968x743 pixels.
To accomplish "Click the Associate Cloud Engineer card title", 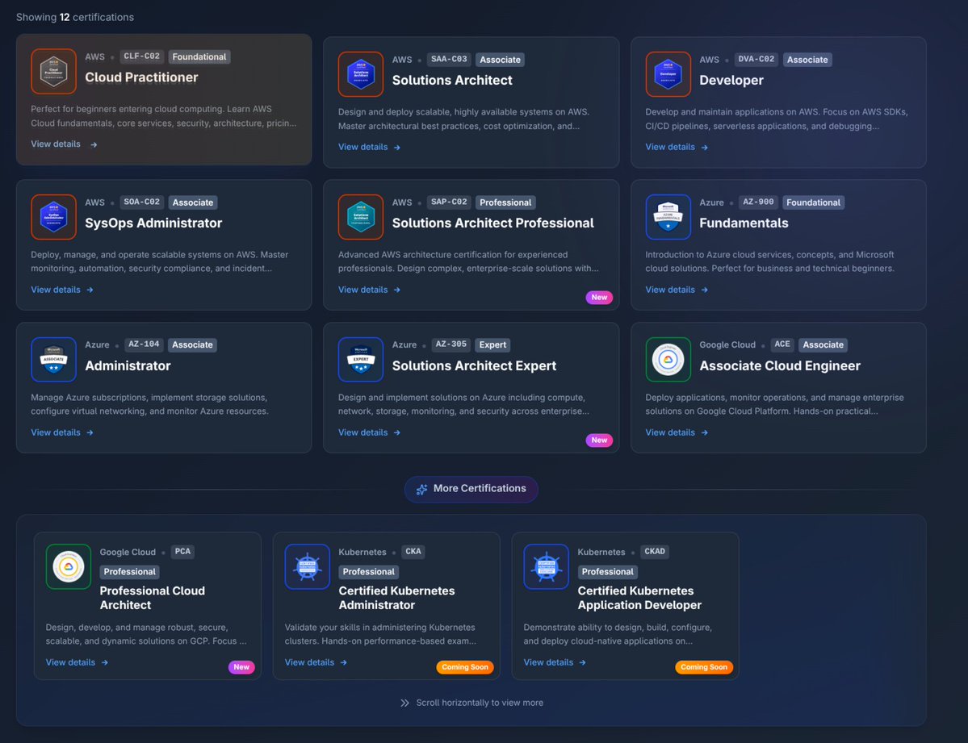I will [780, 366].
